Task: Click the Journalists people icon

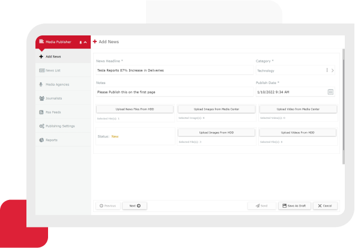Action: click(41, 98)
